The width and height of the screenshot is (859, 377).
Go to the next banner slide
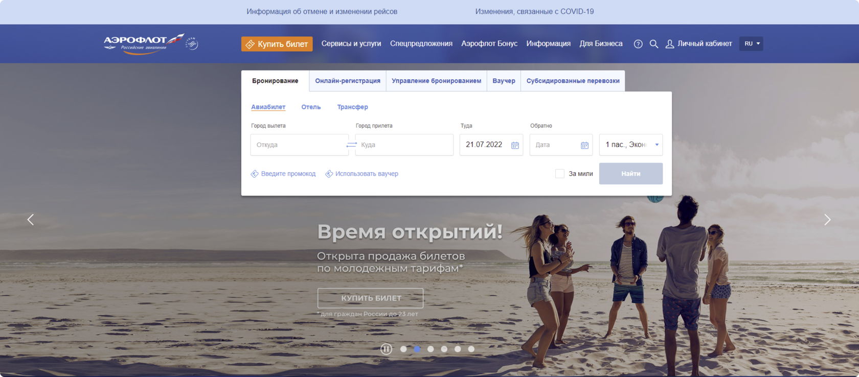(827, 220)
